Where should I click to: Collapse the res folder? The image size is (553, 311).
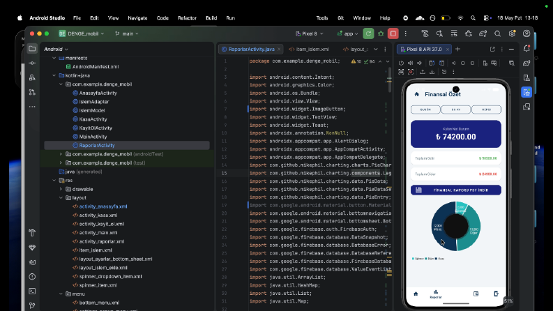(54, 180)
